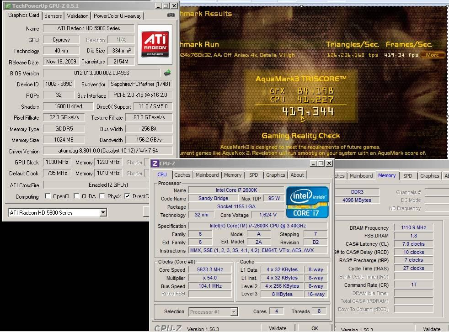Open the Graphics tab in front CPU-Z
This screenshot has height=332, width=449.
[x=275, y=175]
